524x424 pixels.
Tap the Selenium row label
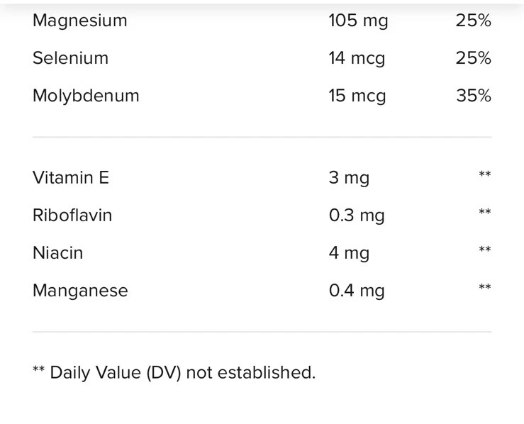pyautogui.click(x=70, y=58)
